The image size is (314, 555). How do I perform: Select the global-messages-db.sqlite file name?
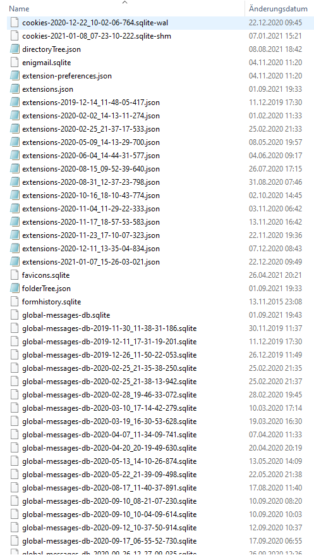pos(66,315)
